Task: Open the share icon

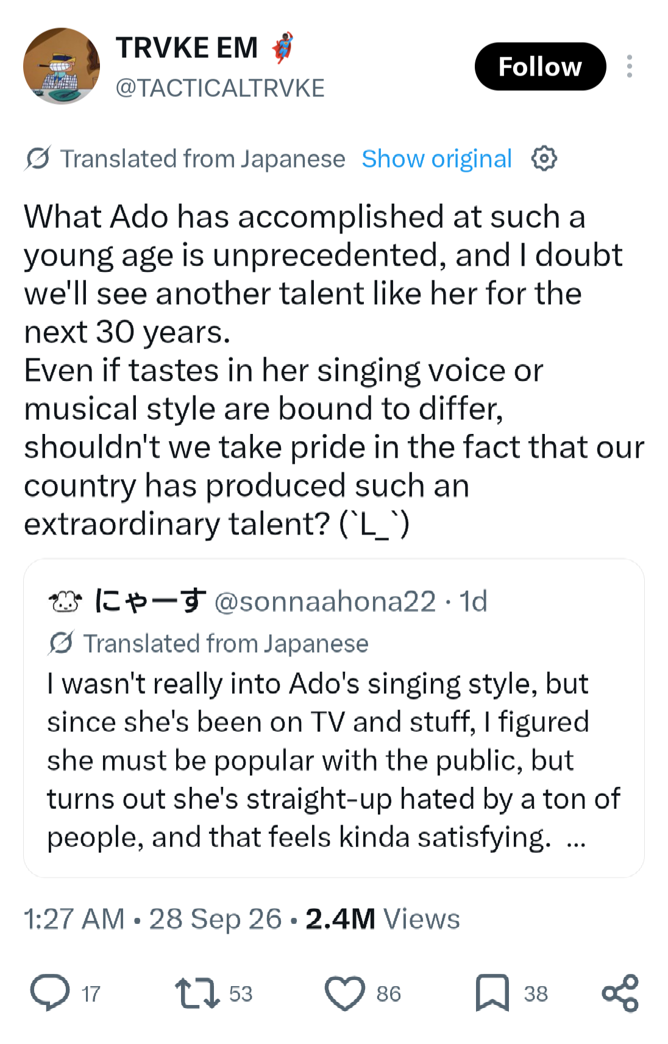Action: click(620, 993)
